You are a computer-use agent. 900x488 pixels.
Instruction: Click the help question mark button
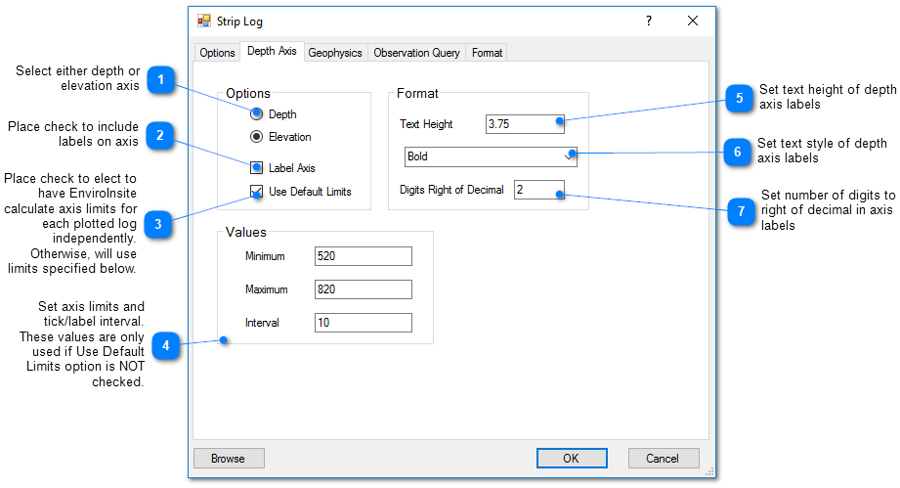tap(648, 21)
